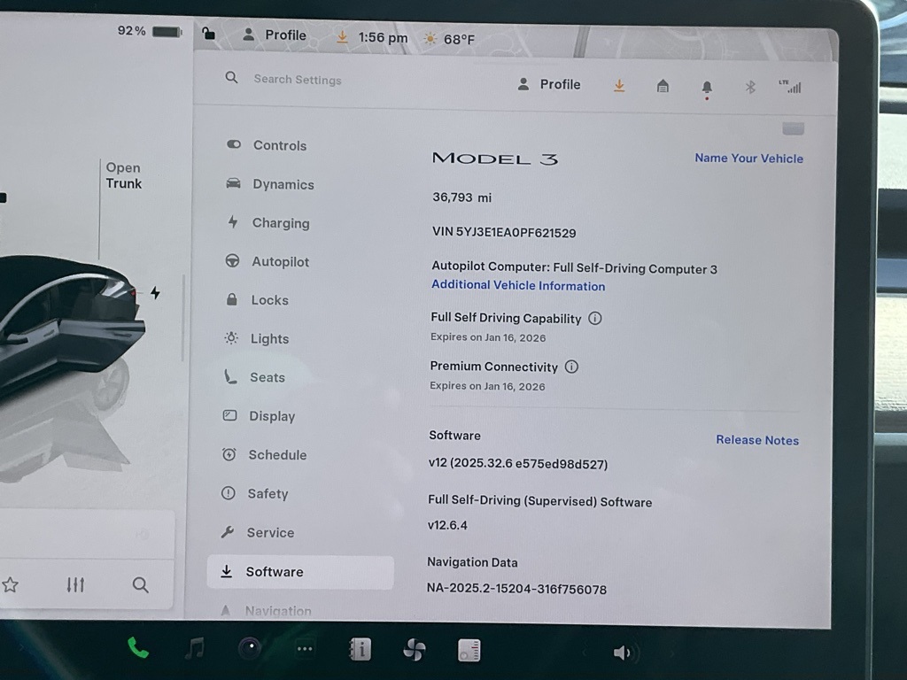Tap the three-dot app launcher icon

[305, 649]
